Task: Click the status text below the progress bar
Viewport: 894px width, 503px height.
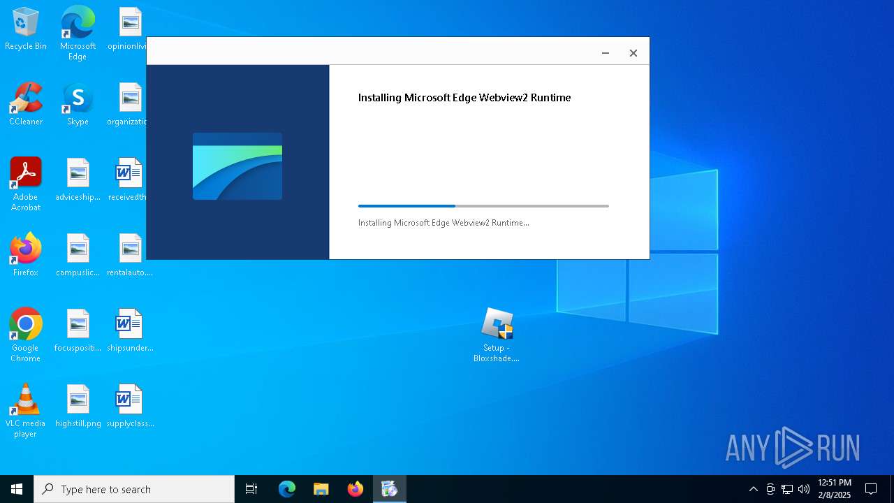Action: tap(444, 223)
